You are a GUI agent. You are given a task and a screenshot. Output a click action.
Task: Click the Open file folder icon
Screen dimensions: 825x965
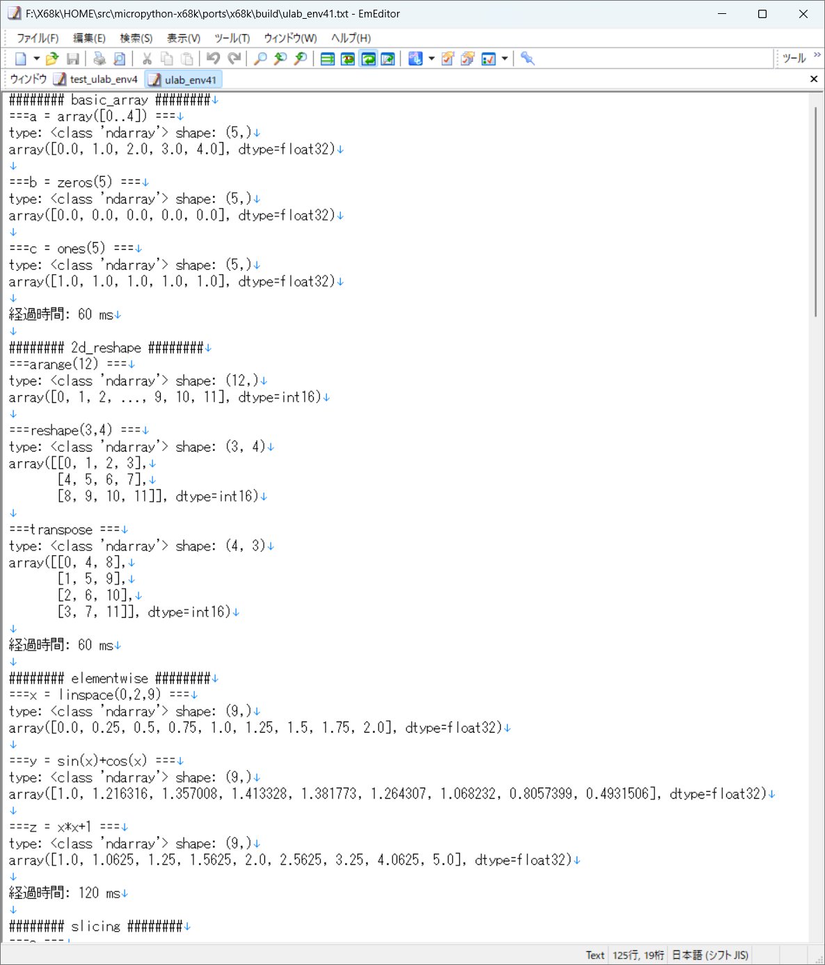(52, 59)
